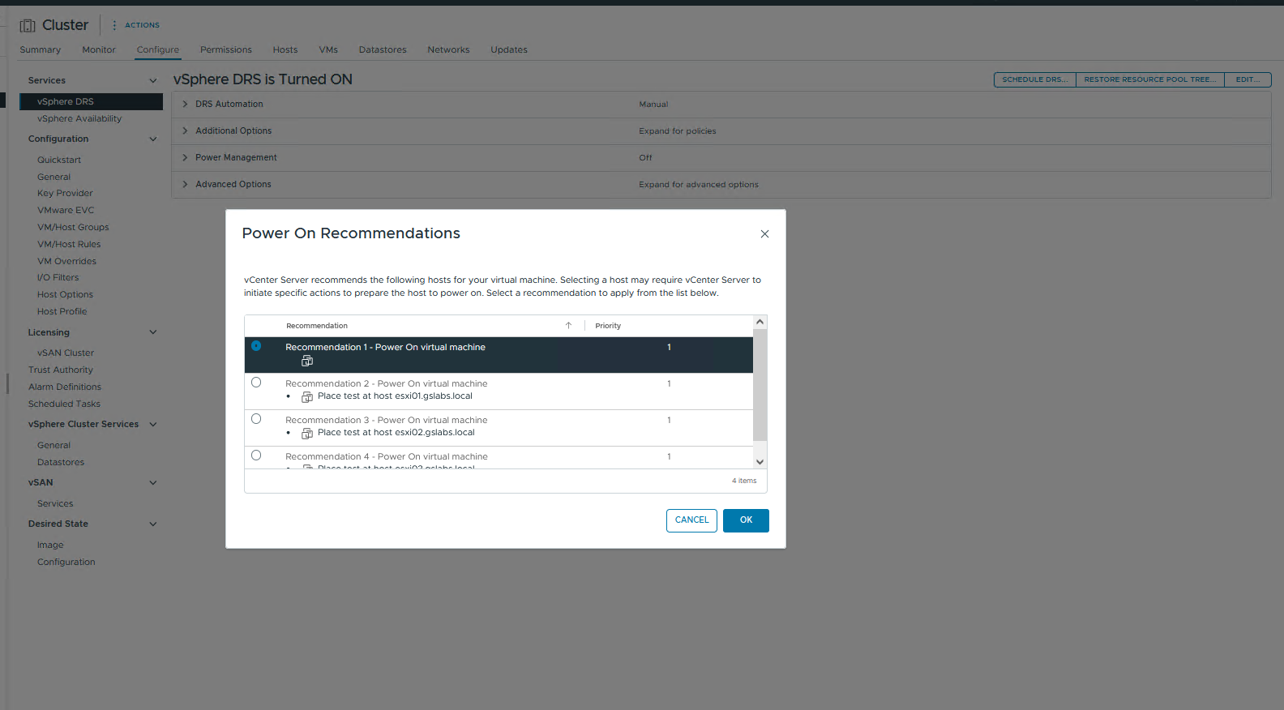Viewport: 1284px width, 710px height.
Task: Select the Recommendation 1 radio button
Action: click(256, 346)
